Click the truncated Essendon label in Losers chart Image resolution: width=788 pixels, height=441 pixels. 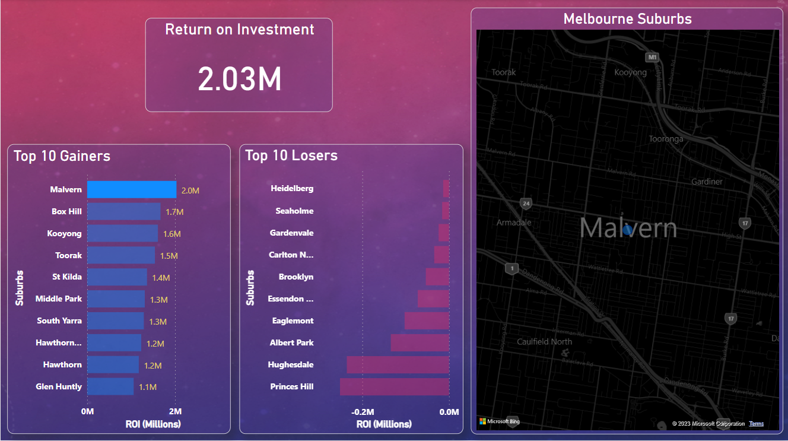coord(291,299)
